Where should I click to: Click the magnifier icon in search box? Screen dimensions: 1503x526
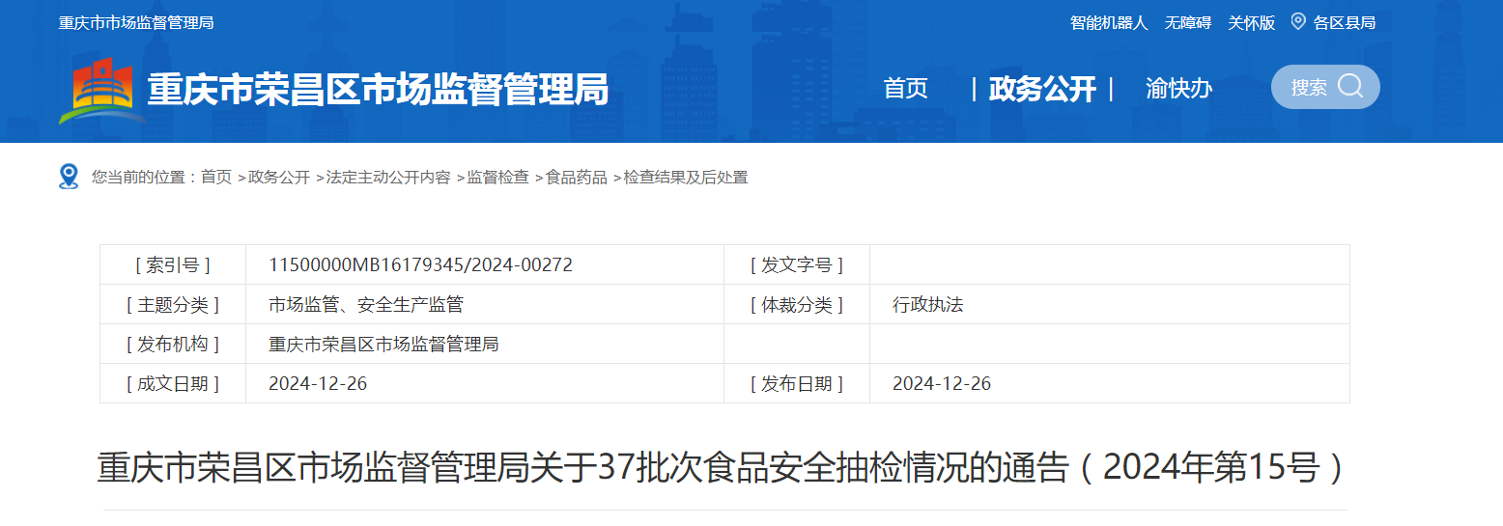(x=1350, y=86)
